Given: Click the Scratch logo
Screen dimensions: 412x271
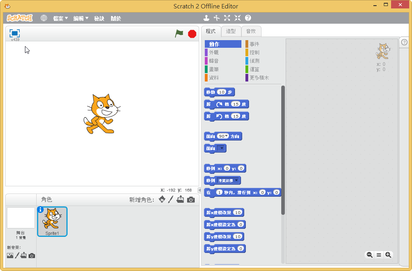Looking at the screenshot, I should tap(20, 18).
